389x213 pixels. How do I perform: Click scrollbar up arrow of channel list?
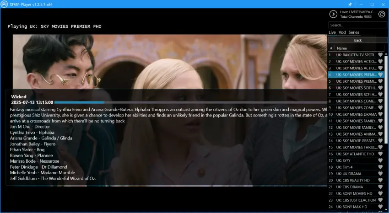pyautogui.click(x=386, y=54)
